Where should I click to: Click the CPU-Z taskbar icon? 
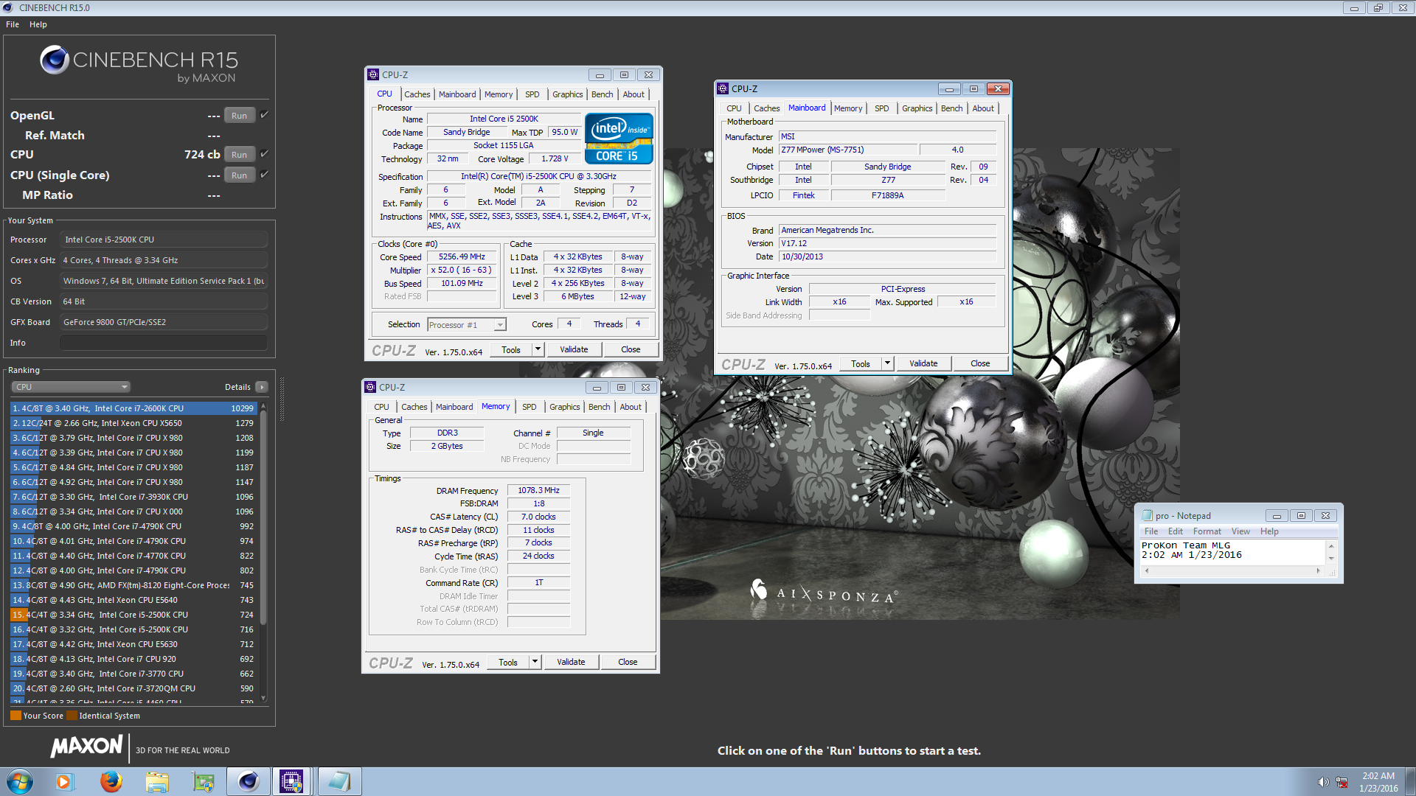(x=291, y=781)
